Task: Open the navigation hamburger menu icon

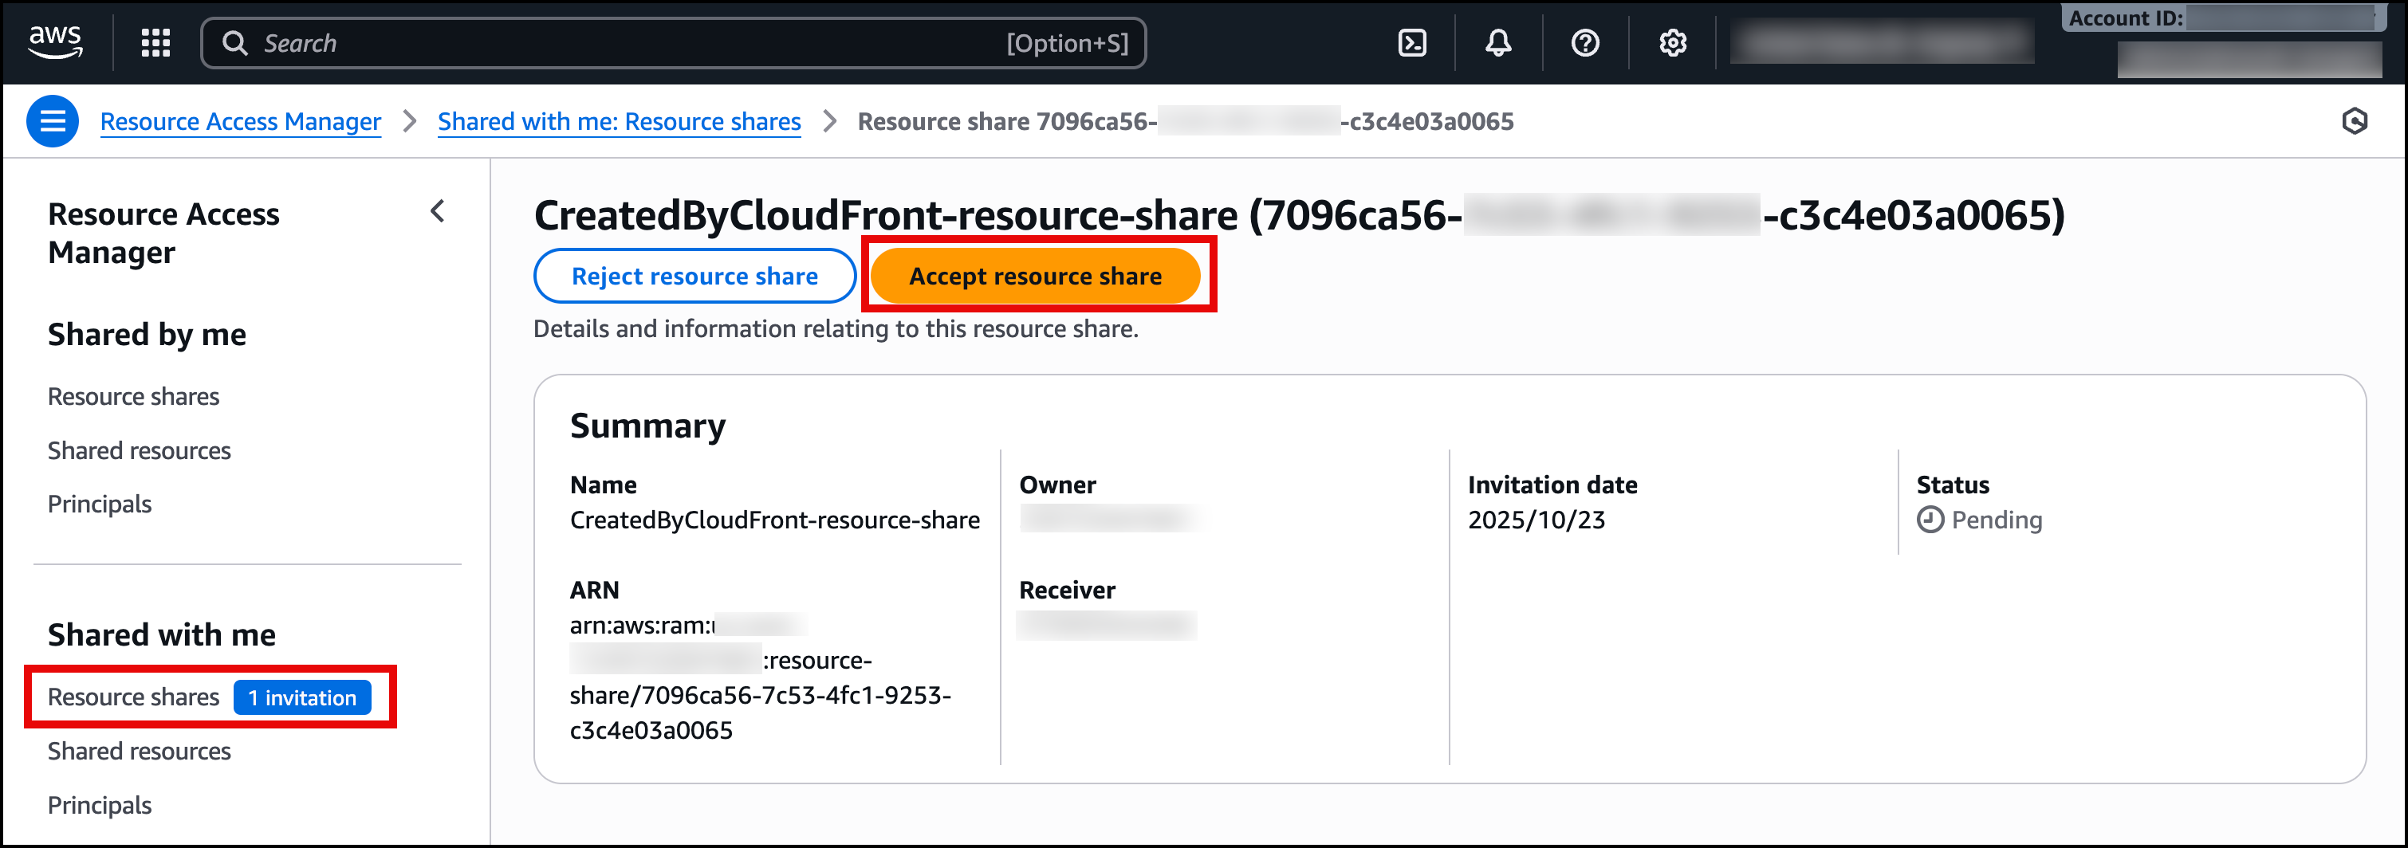Action: [x=53, y=120]
